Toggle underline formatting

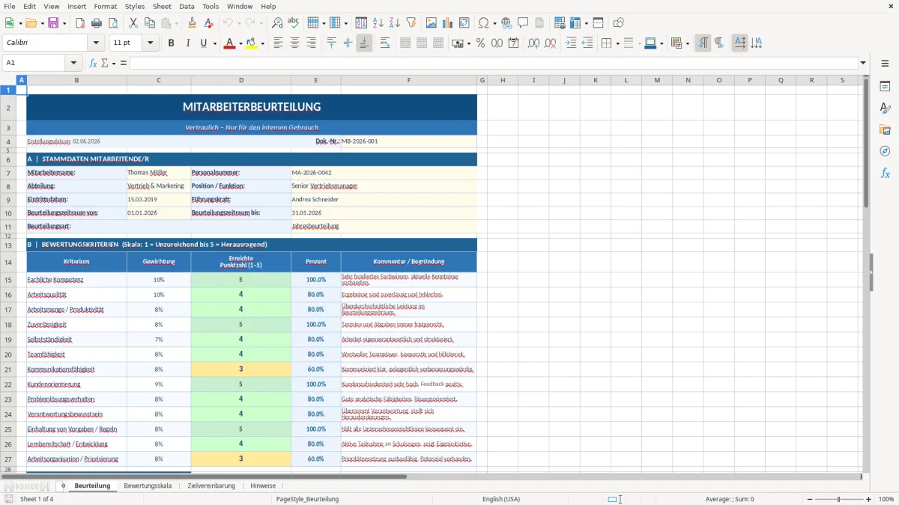(203, 43)
